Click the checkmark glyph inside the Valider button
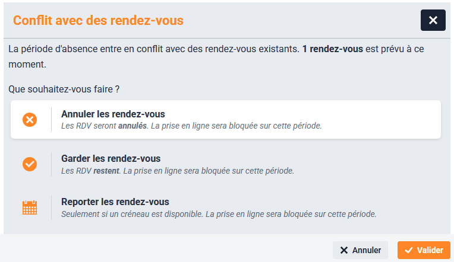Image resolution: width=454 pixels, height=262 pixels. [409, 250]
